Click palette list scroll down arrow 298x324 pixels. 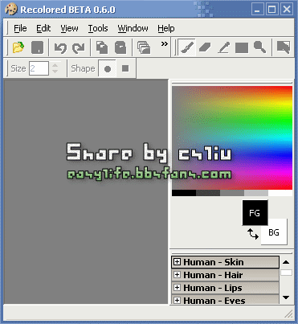coord(286,297)
